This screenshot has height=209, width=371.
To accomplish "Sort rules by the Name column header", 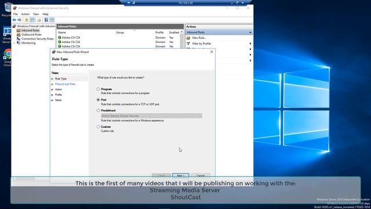I will click(62, 33).
